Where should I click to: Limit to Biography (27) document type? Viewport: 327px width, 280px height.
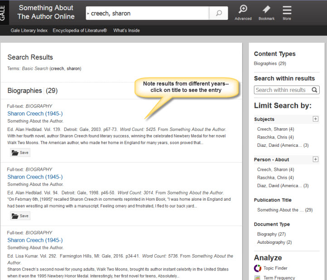coord(271,234)
